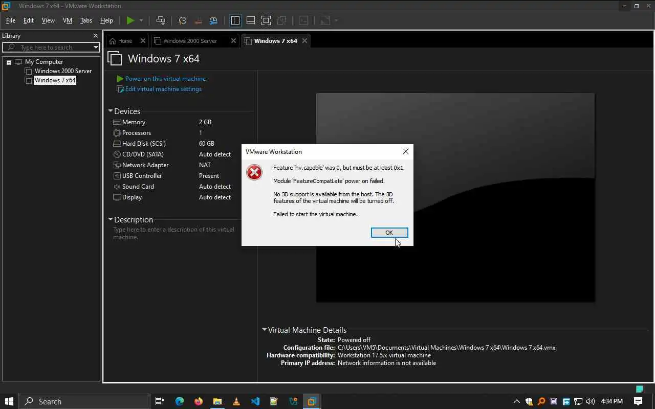
Task: Select the CD/DVD (SATA) device row
Action: tap(181, 154)
